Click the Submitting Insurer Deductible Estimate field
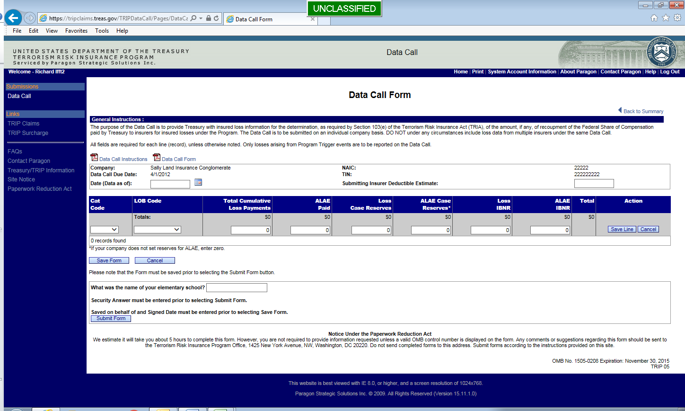This screenshot has width=685, height=411. coord(594,184)
